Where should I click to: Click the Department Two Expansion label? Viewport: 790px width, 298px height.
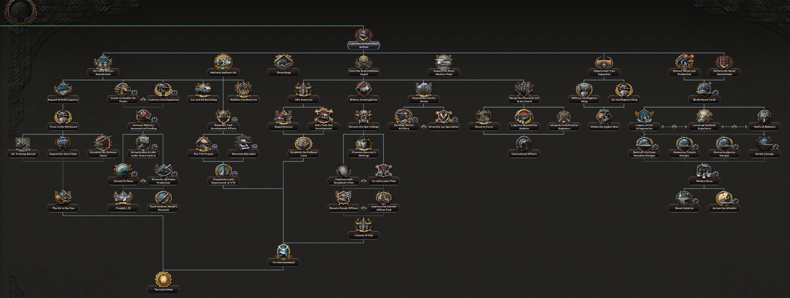tap(604, 73)
